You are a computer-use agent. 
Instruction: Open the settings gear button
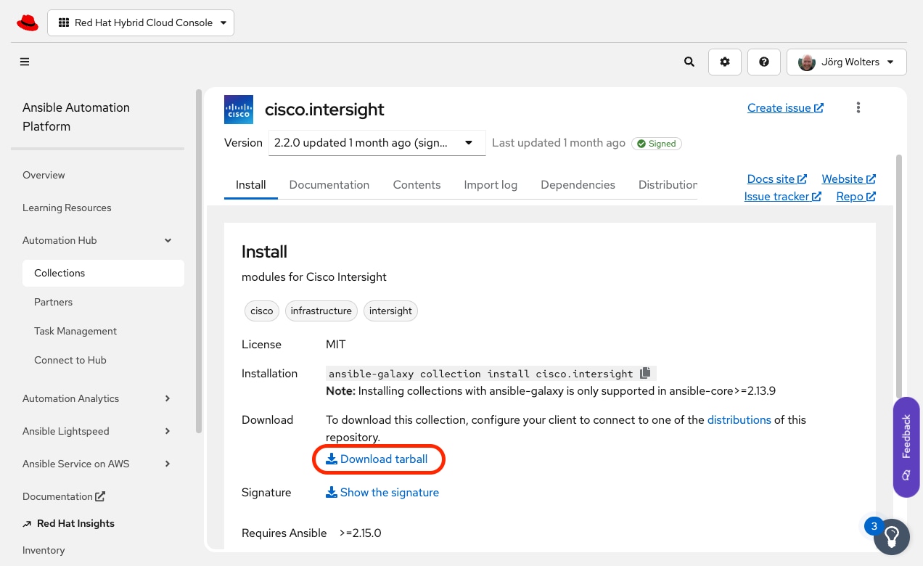tap(725, 62)
